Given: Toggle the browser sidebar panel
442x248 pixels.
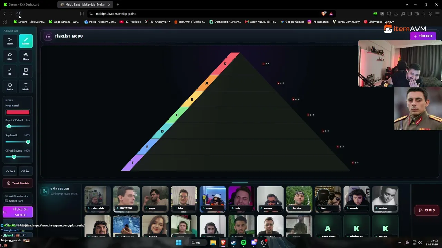Looking at the screenshot, I should coord(410,14).
